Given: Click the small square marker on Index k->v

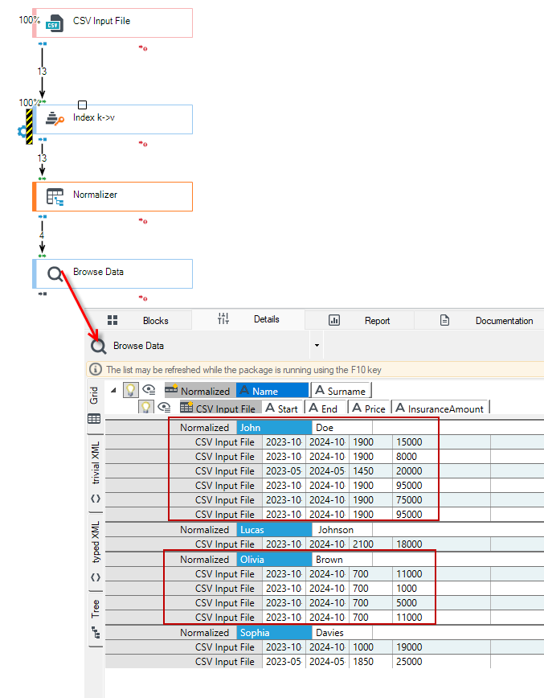Looking at the screenshot, I should pyautogui.click(x=82, y=105).
